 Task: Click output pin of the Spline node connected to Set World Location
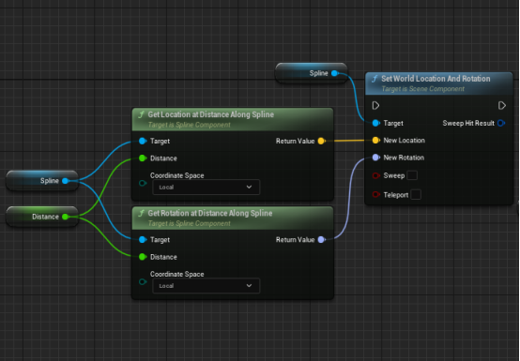(x=334, y=73)
